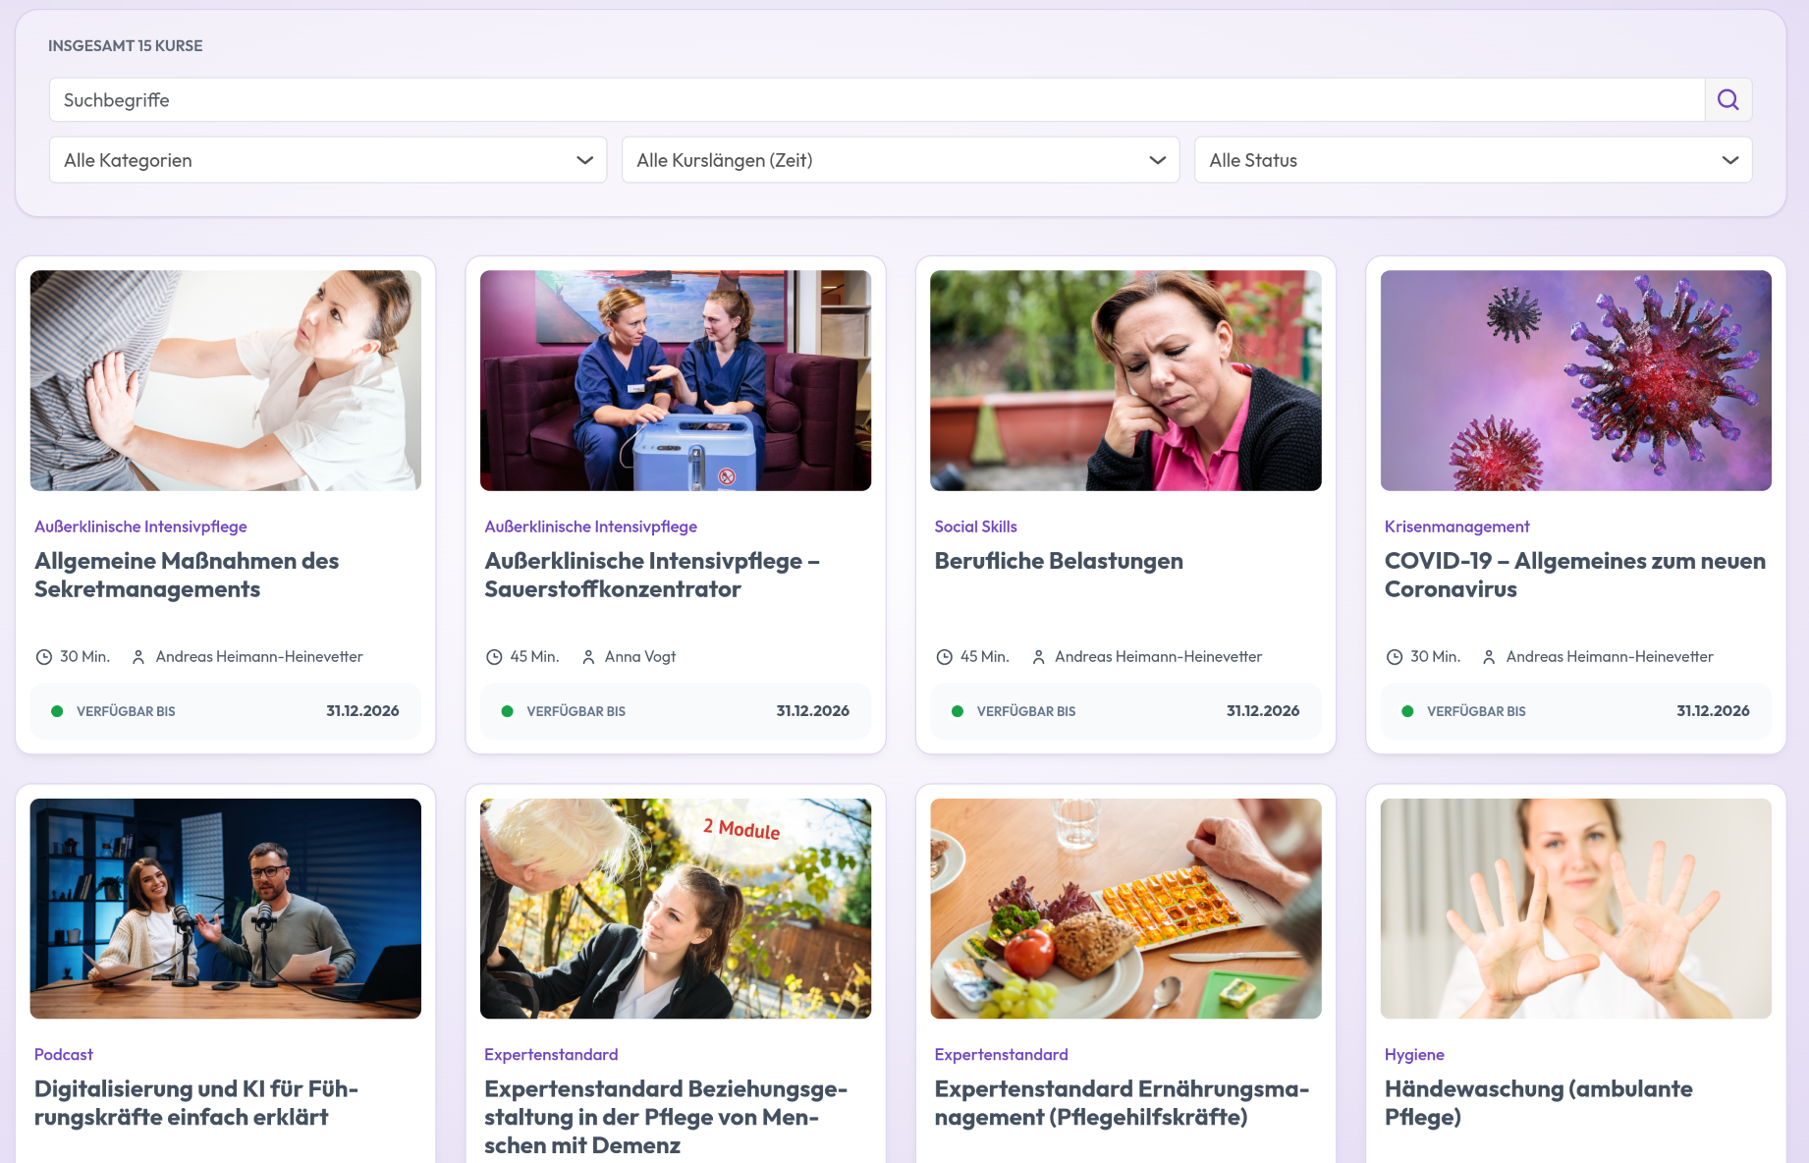Open the Sekretmanagement course thumbnail
The image size is (1809, 1163).
click(226, 381)
